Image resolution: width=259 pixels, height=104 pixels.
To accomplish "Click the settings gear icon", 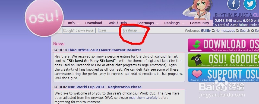I will pos(252,31).
